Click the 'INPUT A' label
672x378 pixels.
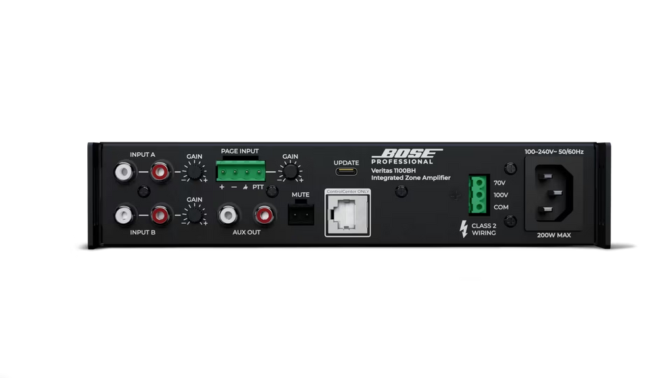tap(142, 155)
